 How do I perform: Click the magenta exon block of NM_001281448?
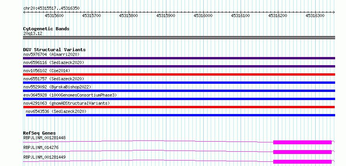click(x=302, y=142)
